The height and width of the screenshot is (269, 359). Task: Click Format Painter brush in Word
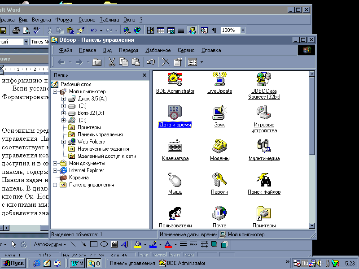click(x=81, y=30)
